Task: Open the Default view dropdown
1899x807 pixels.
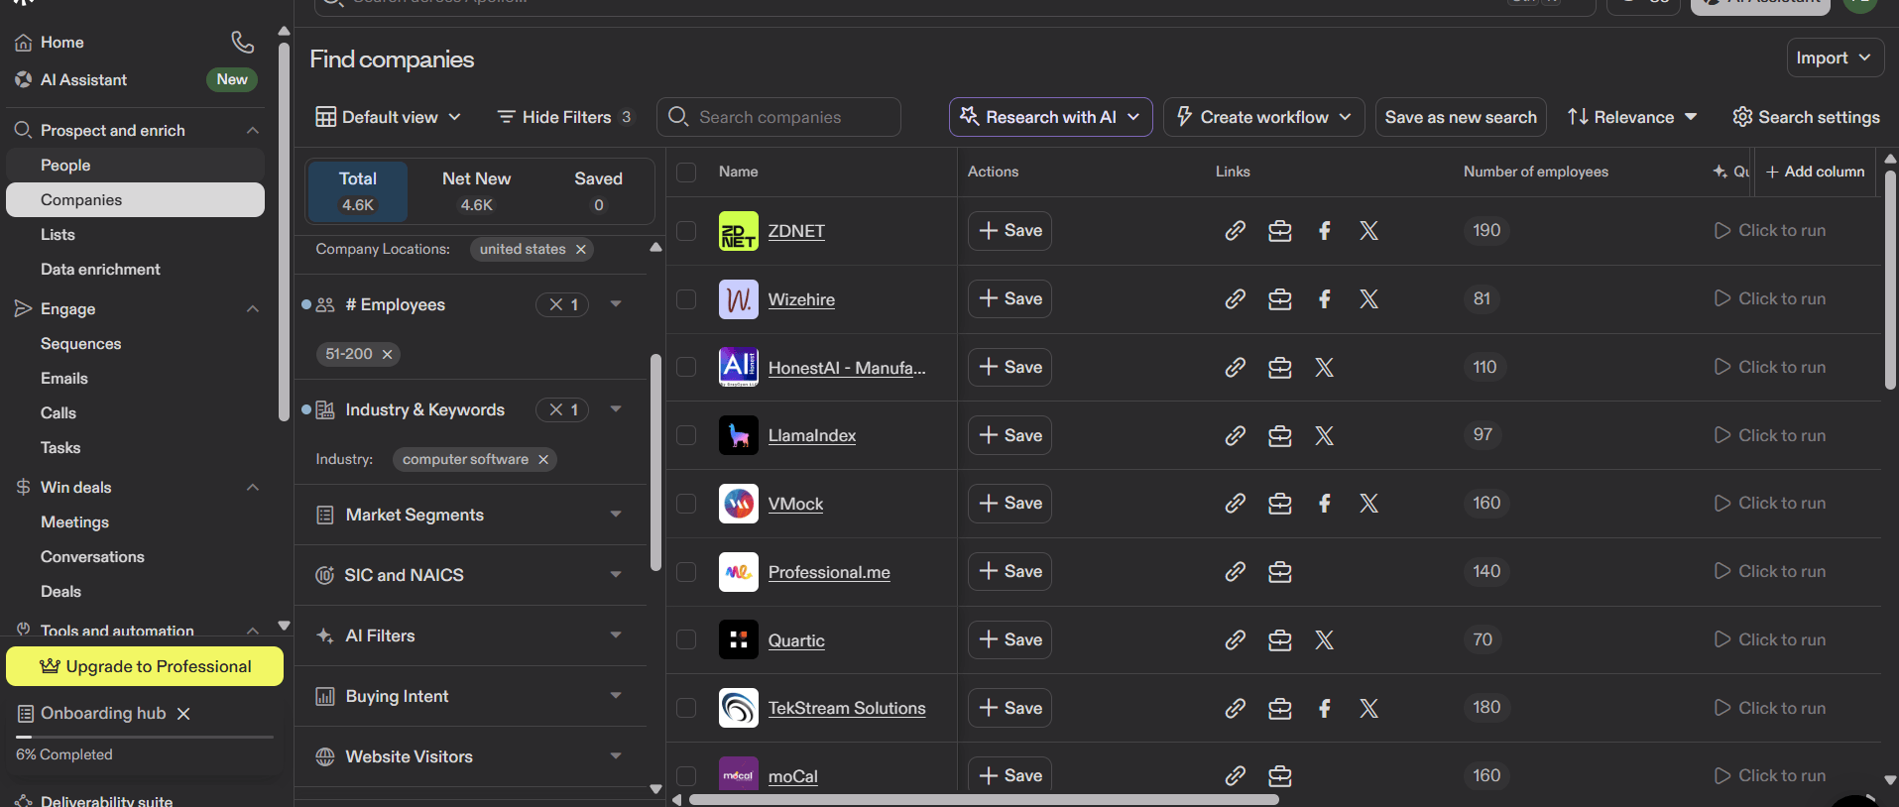Action: [389, 117]
